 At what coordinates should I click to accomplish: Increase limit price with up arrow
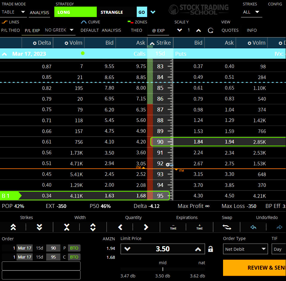[x=198, y=249]
